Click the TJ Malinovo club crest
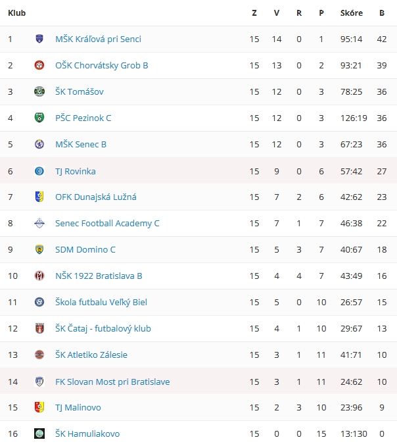The height and width of the screenshot is (446, 397). click(x=39, y=407)
